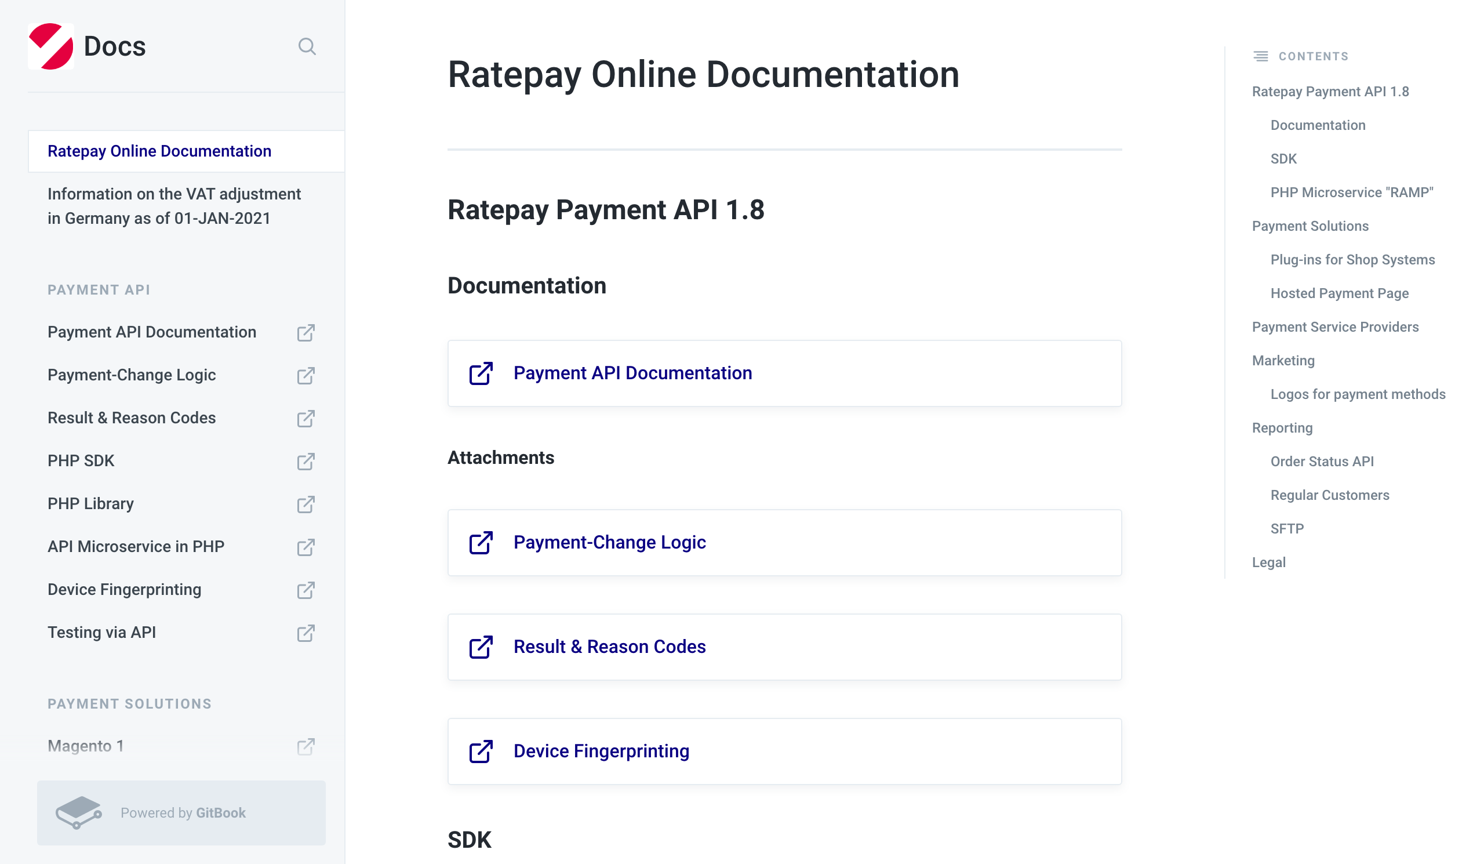
Task: Jump to SDK in contents
Action: [x=1283, y=159]
